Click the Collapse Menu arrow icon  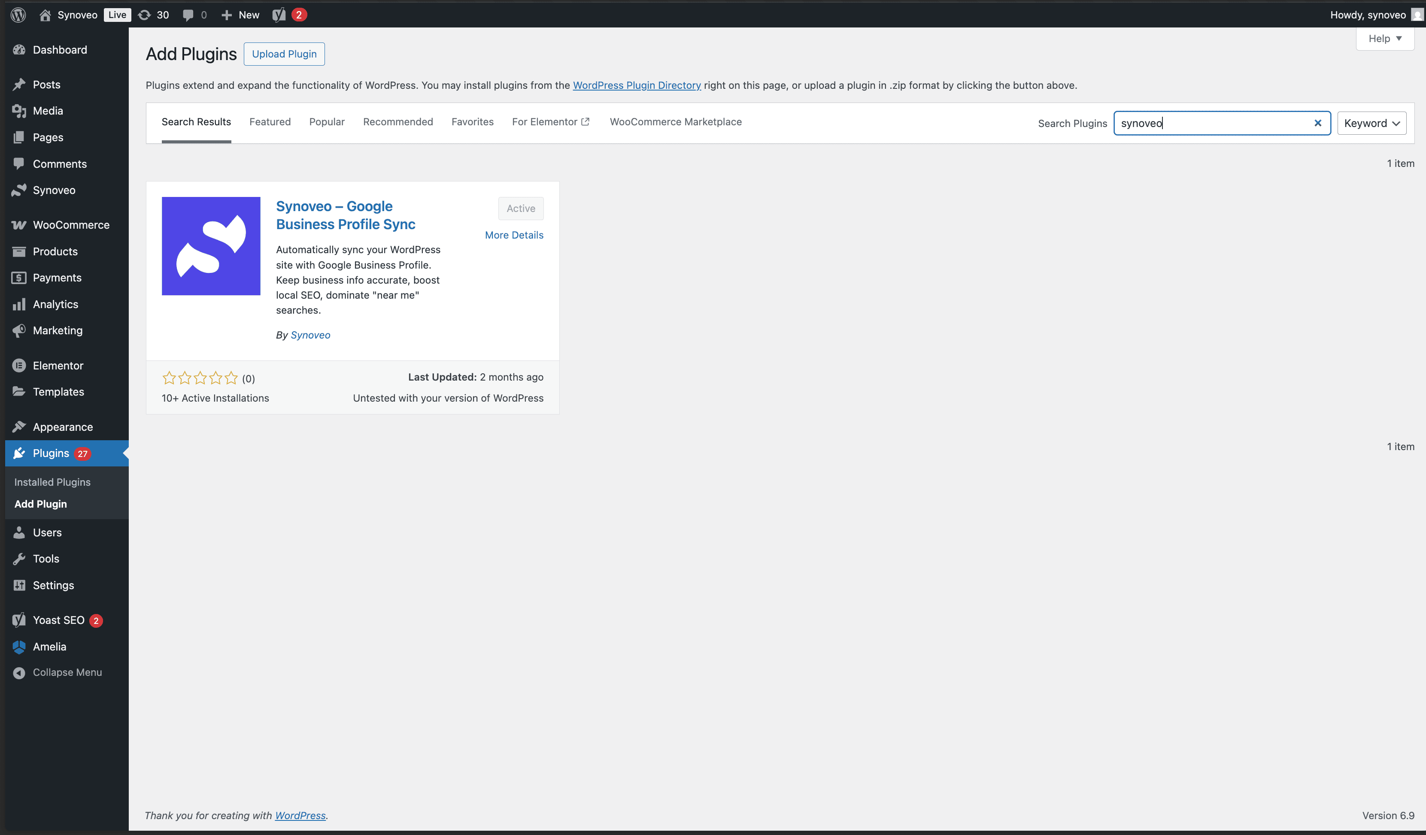click(19, 672)
